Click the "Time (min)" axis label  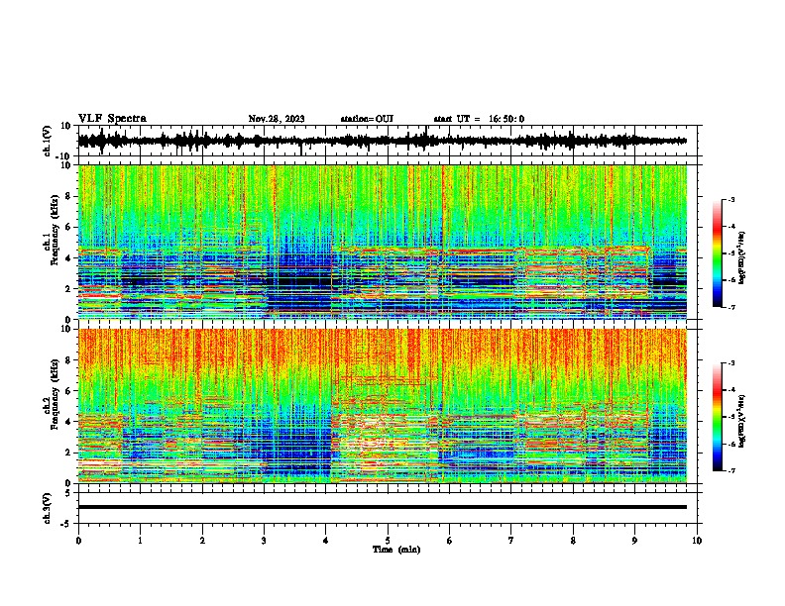(396, 550)
